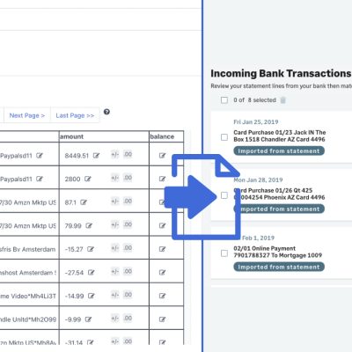Flip sign with +/- on the -27.54 row
This screenshot has width=352, height=352.
click(x=114, y=271)
